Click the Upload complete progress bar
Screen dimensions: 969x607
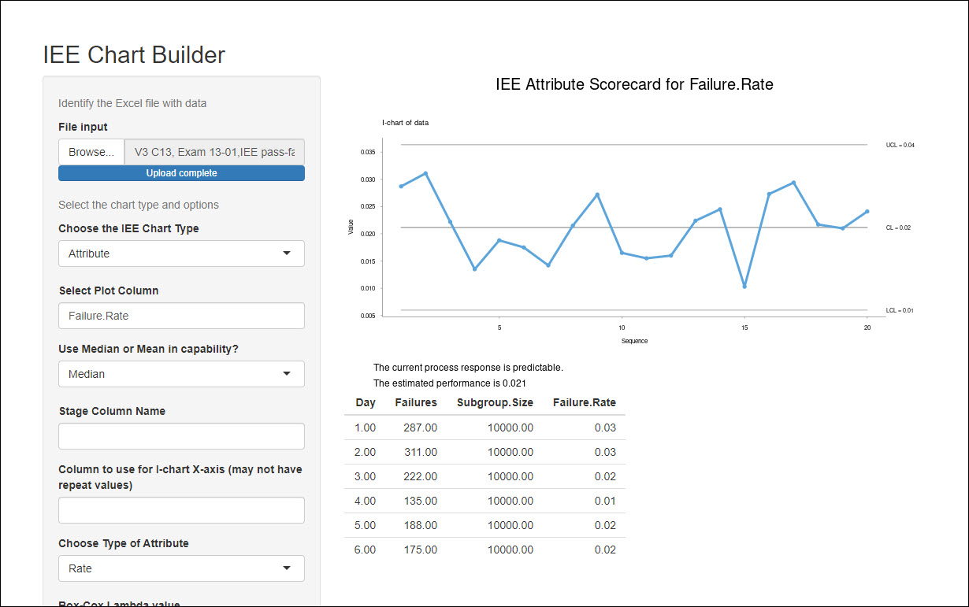(x=181, y=173)
